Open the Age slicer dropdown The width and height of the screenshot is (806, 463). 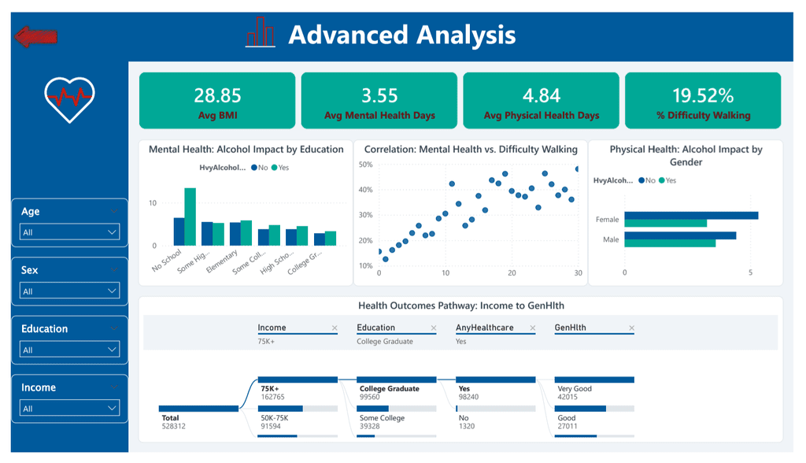pyautogui.click(x=70, y=232)
